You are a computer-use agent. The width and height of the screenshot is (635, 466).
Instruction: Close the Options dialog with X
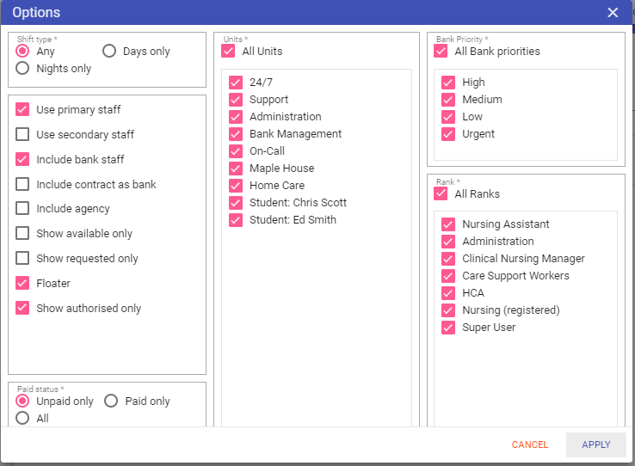point(613,12)
